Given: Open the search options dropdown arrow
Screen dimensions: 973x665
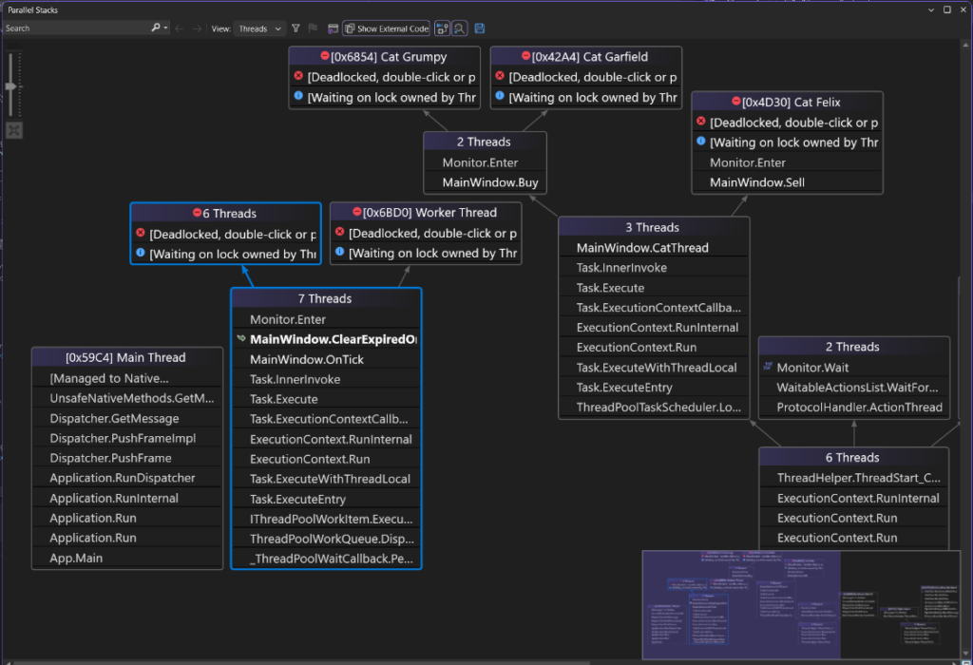Looking at the screenshot, I should [x=165, y=28].
